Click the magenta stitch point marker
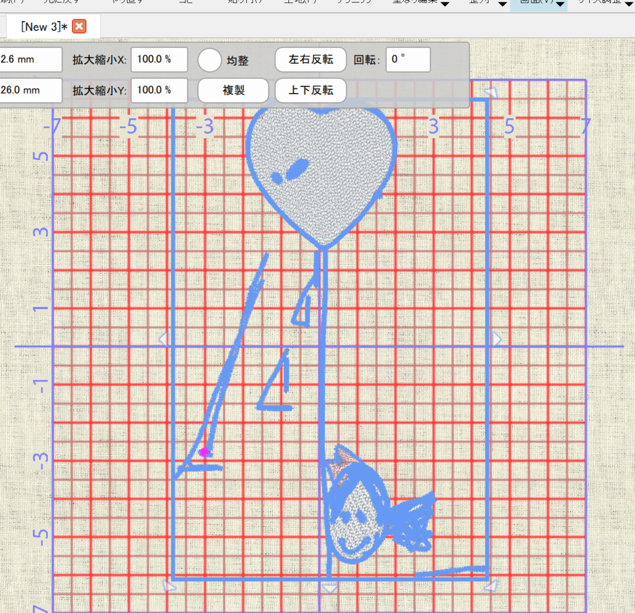Image resolution: width=635 pixels, height=613 pixels. click(205, 452)
